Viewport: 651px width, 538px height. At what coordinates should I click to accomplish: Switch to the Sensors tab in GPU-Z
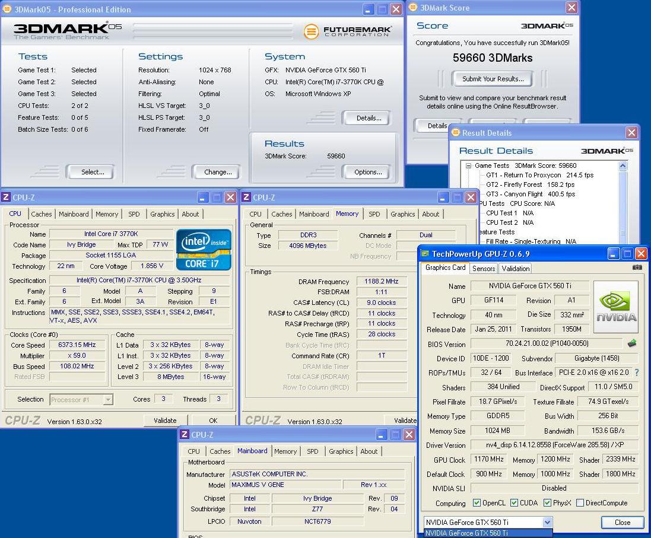point(484,269)
